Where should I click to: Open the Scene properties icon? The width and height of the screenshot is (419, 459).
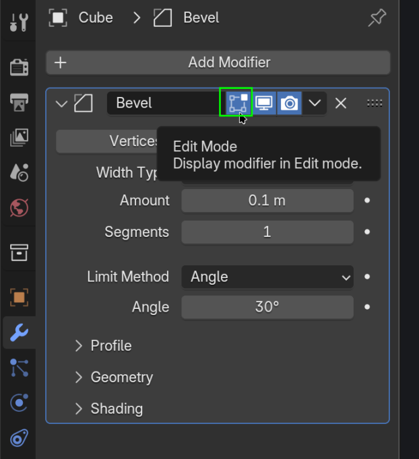[18, 173]
